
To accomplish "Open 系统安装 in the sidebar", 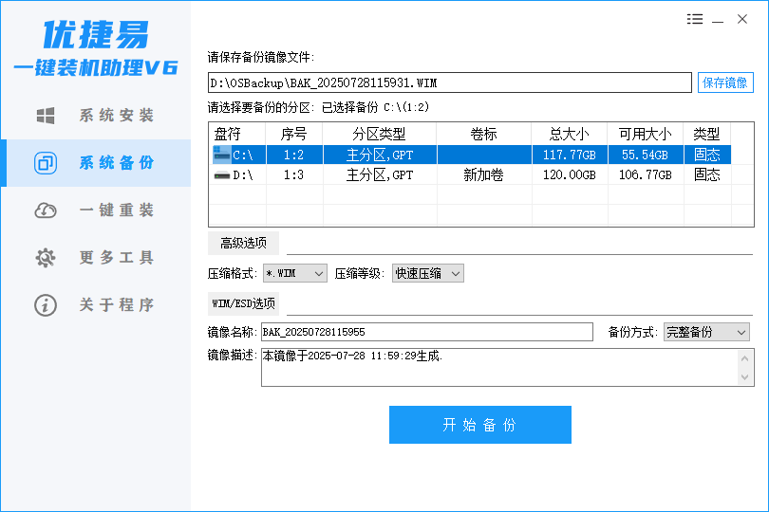I will 96,116.
